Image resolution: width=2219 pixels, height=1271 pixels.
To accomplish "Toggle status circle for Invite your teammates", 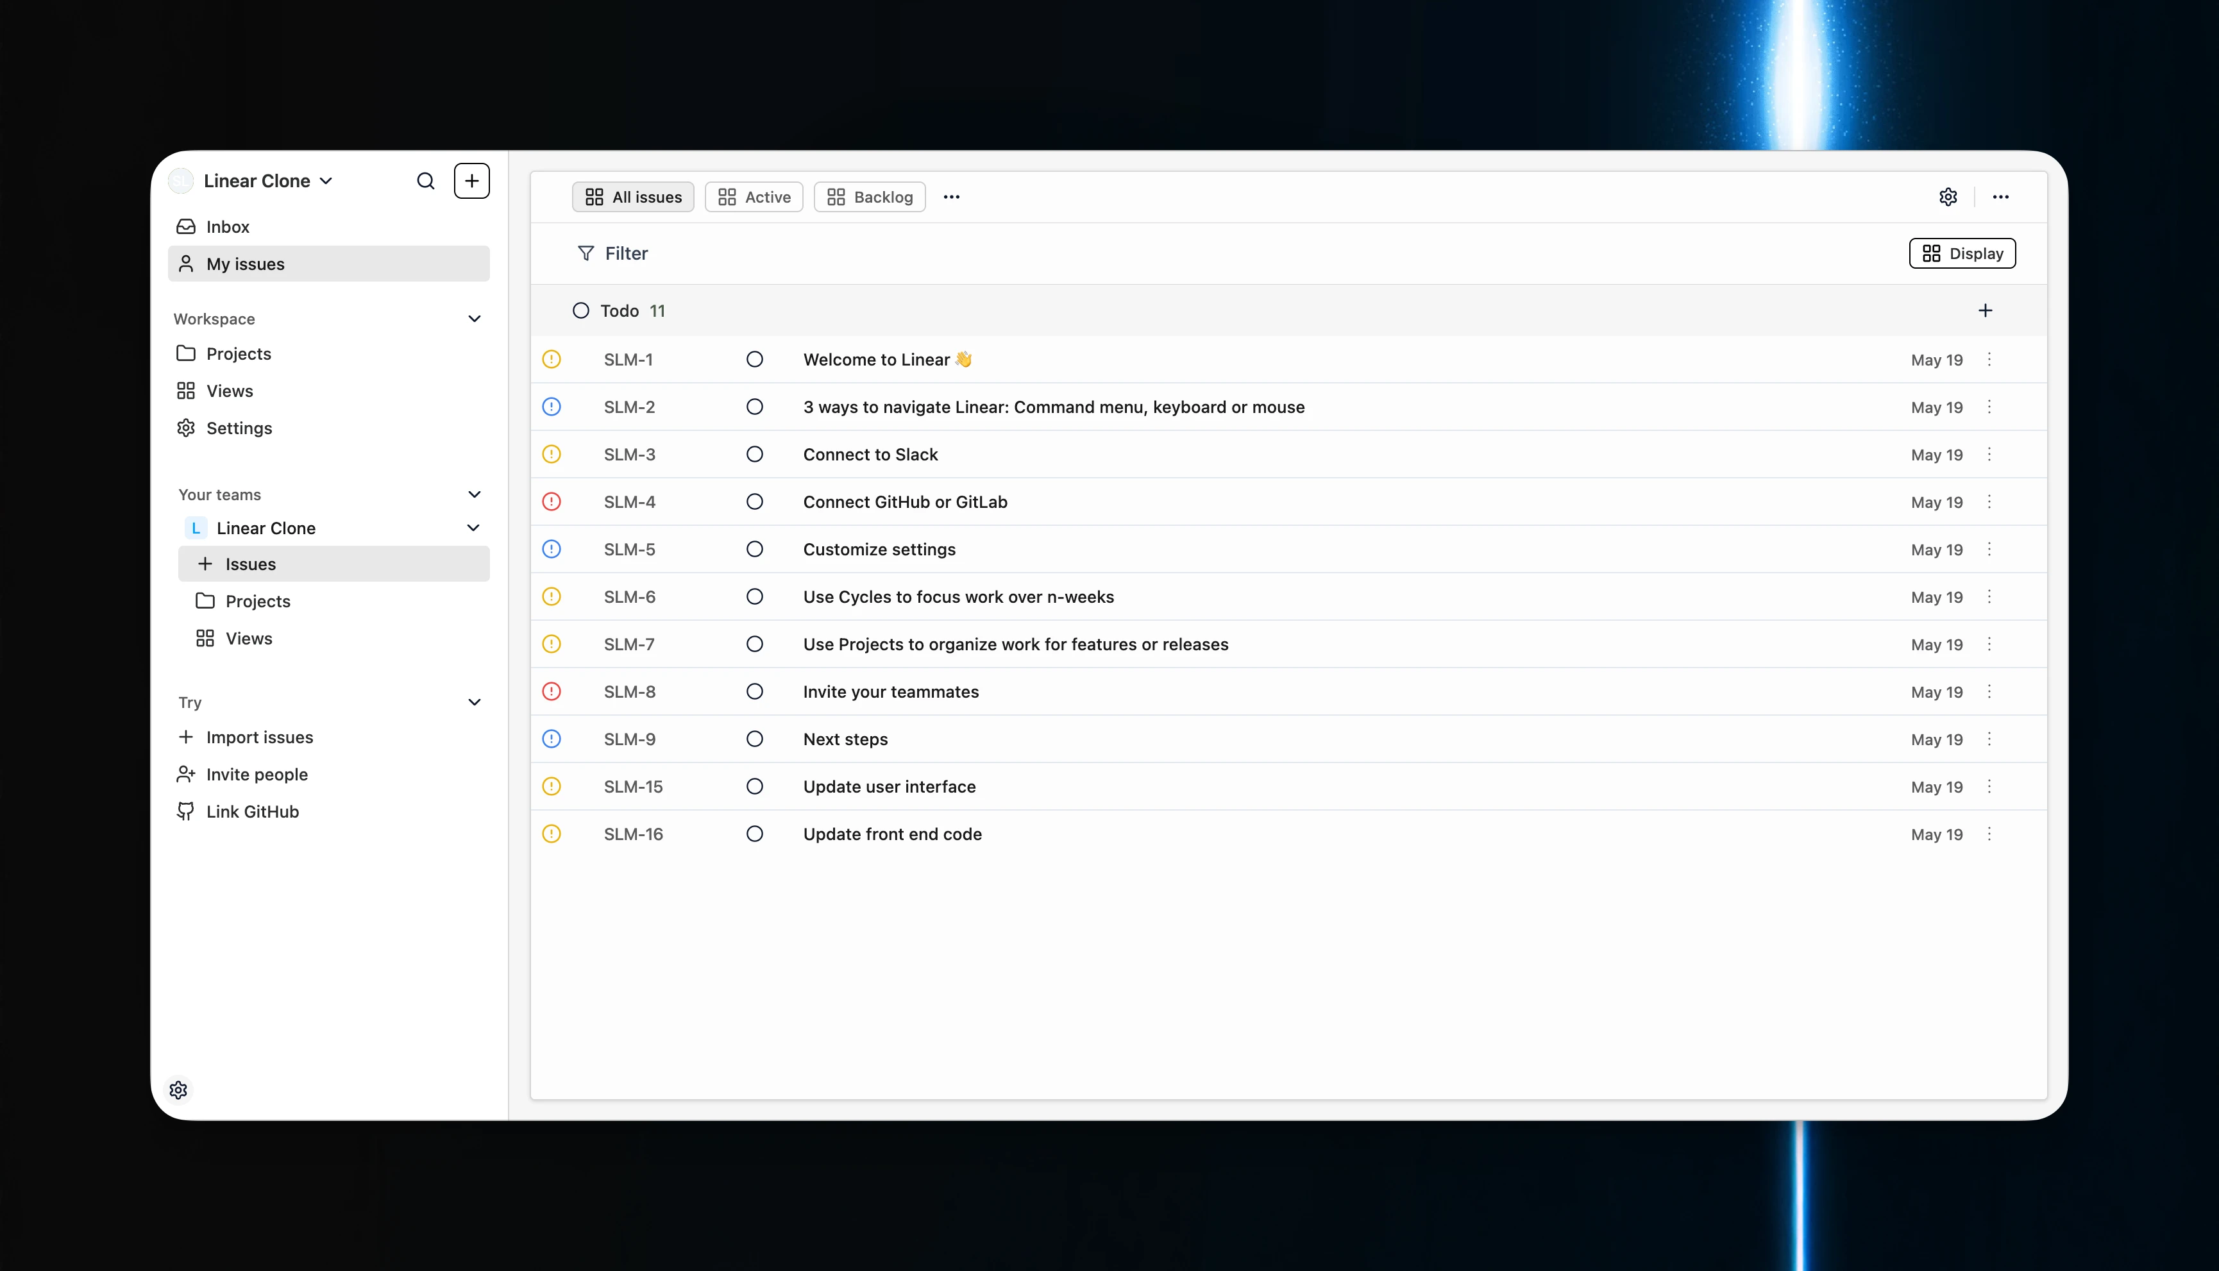I will coord(754,691).
